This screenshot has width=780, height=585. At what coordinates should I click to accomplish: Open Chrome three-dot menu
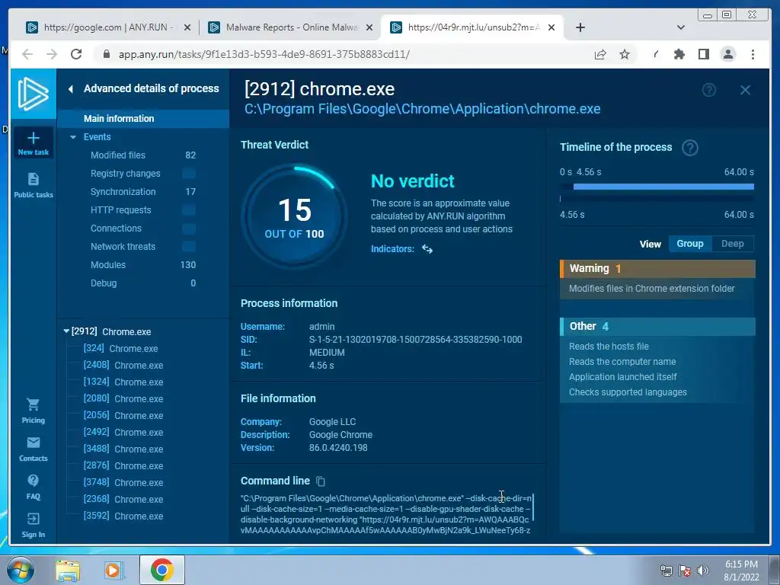click(753, 54)
